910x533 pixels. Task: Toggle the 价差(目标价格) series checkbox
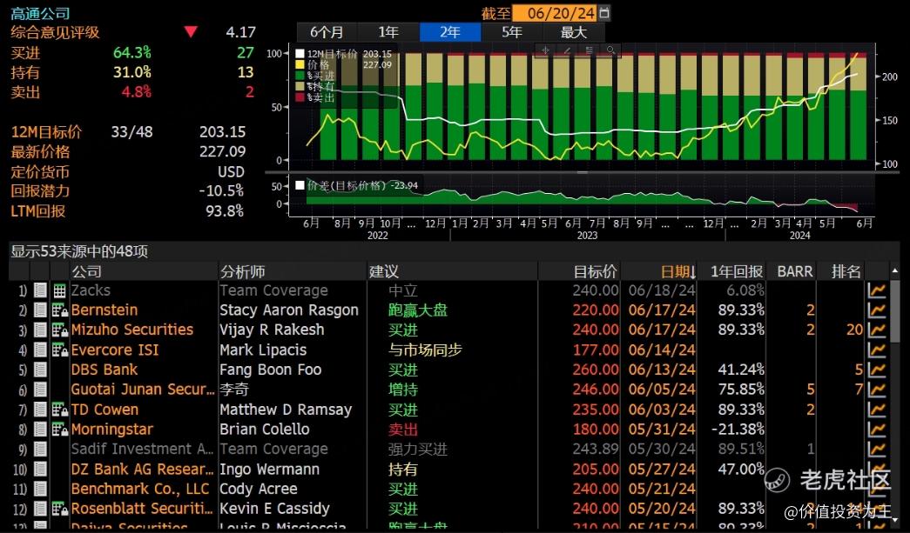pos(300,185)
